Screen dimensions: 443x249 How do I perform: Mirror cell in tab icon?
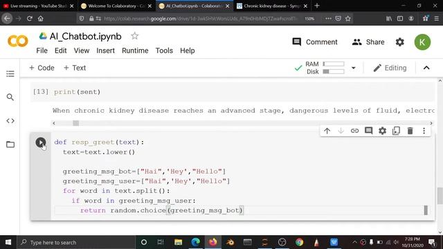(x=396, y=131)
